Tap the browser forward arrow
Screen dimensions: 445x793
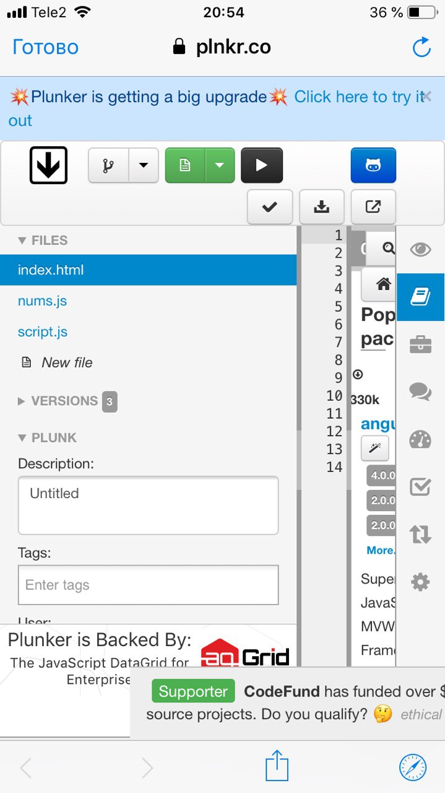[x=147, y=768]
